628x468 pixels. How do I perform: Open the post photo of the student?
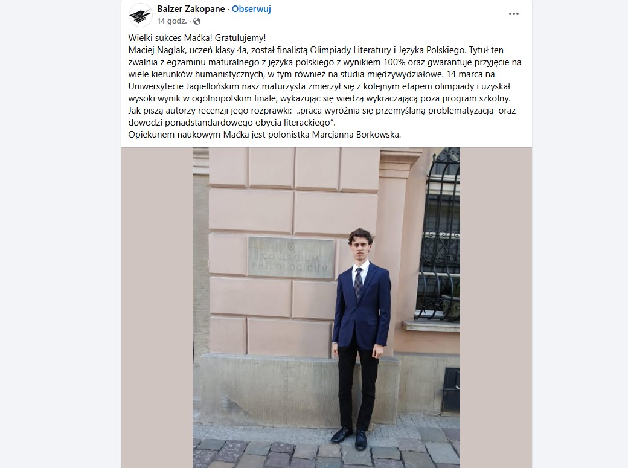click(326, 308)
